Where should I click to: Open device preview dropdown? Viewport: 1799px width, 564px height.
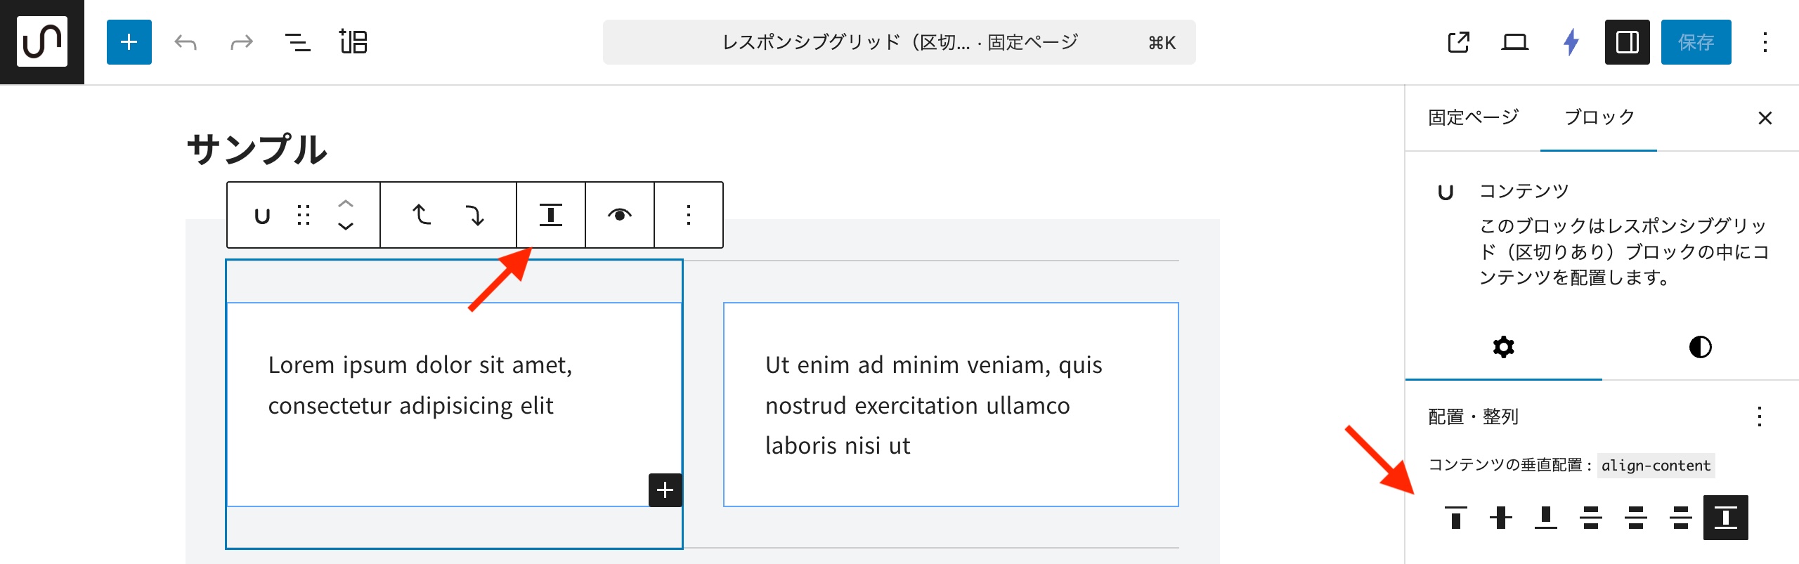(x=1515, y=42)
